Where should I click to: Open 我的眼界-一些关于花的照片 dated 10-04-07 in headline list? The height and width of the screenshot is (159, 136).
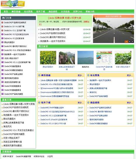point(53,41)
